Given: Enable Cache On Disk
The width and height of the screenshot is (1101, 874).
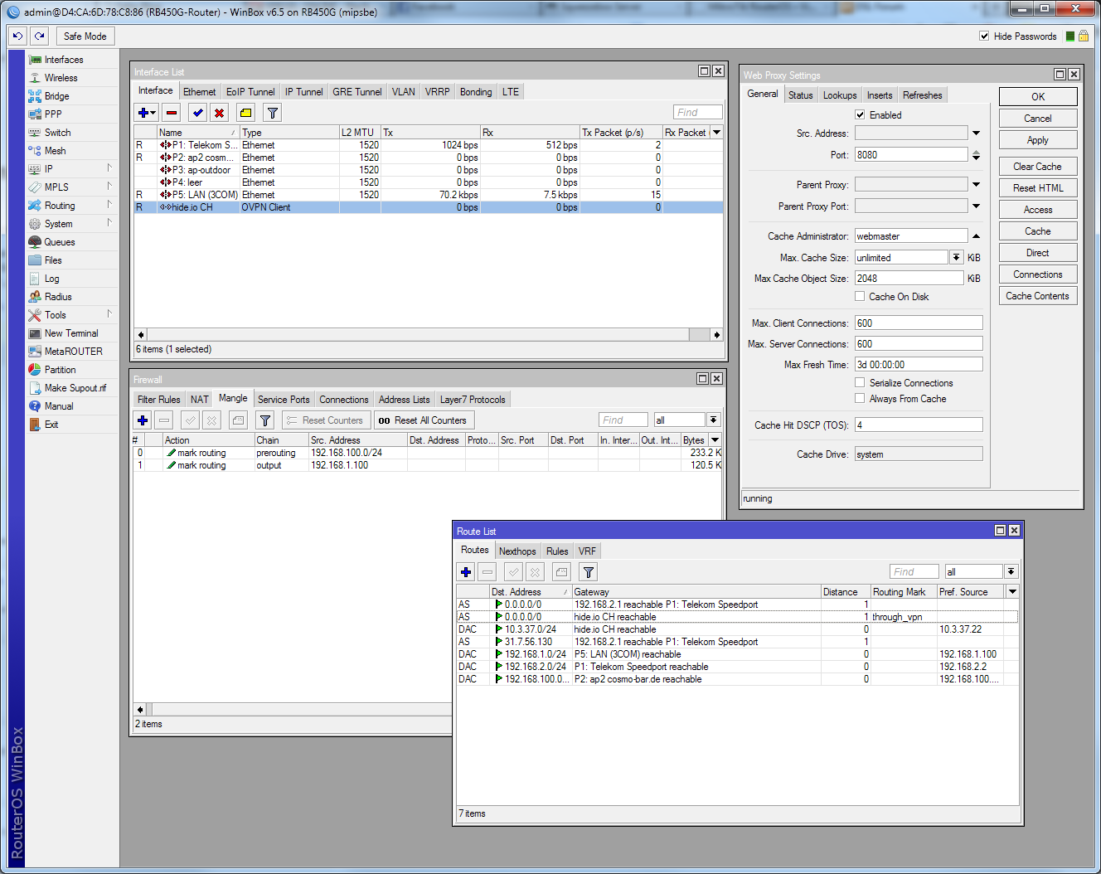Looking at the screenshot, I should tap(859, 296).
